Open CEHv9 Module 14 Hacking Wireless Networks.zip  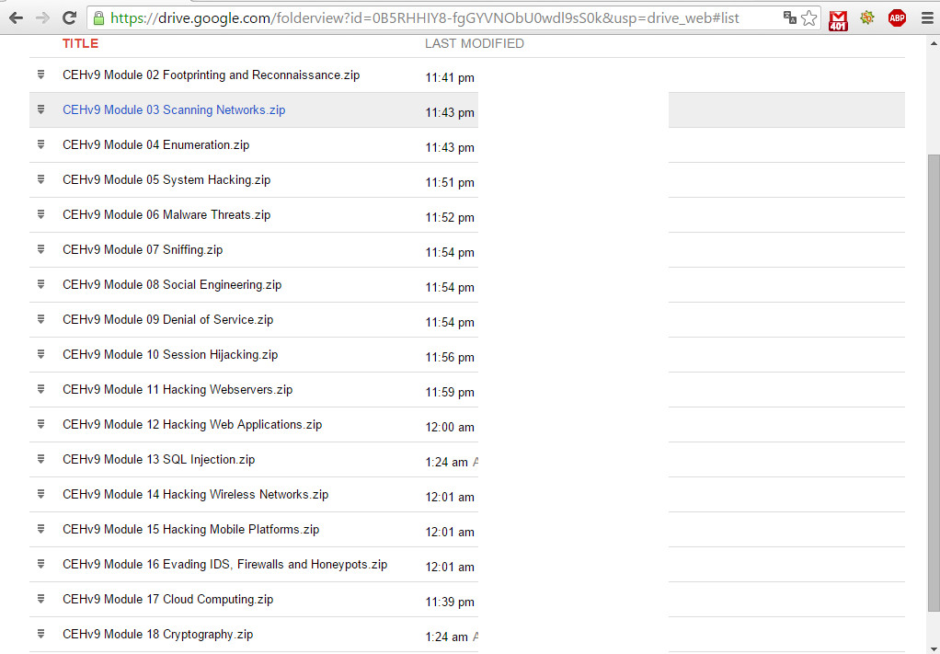point(195,495)
